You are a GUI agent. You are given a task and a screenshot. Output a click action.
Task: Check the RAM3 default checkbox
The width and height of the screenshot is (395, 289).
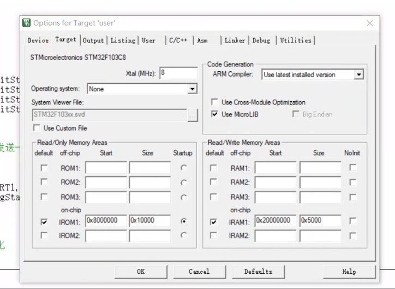(x=213, y=197)
